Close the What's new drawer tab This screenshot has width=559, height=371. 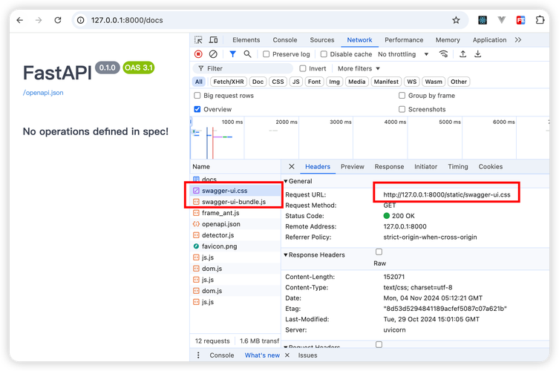287,355
